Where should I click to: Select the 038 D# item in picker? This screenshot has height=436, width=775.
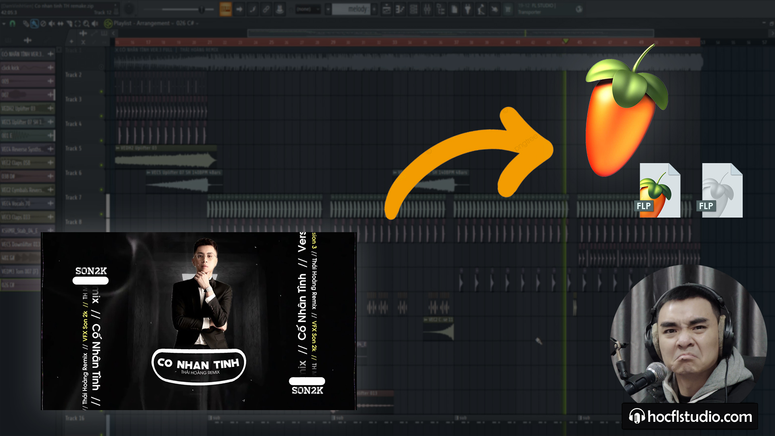27,176
